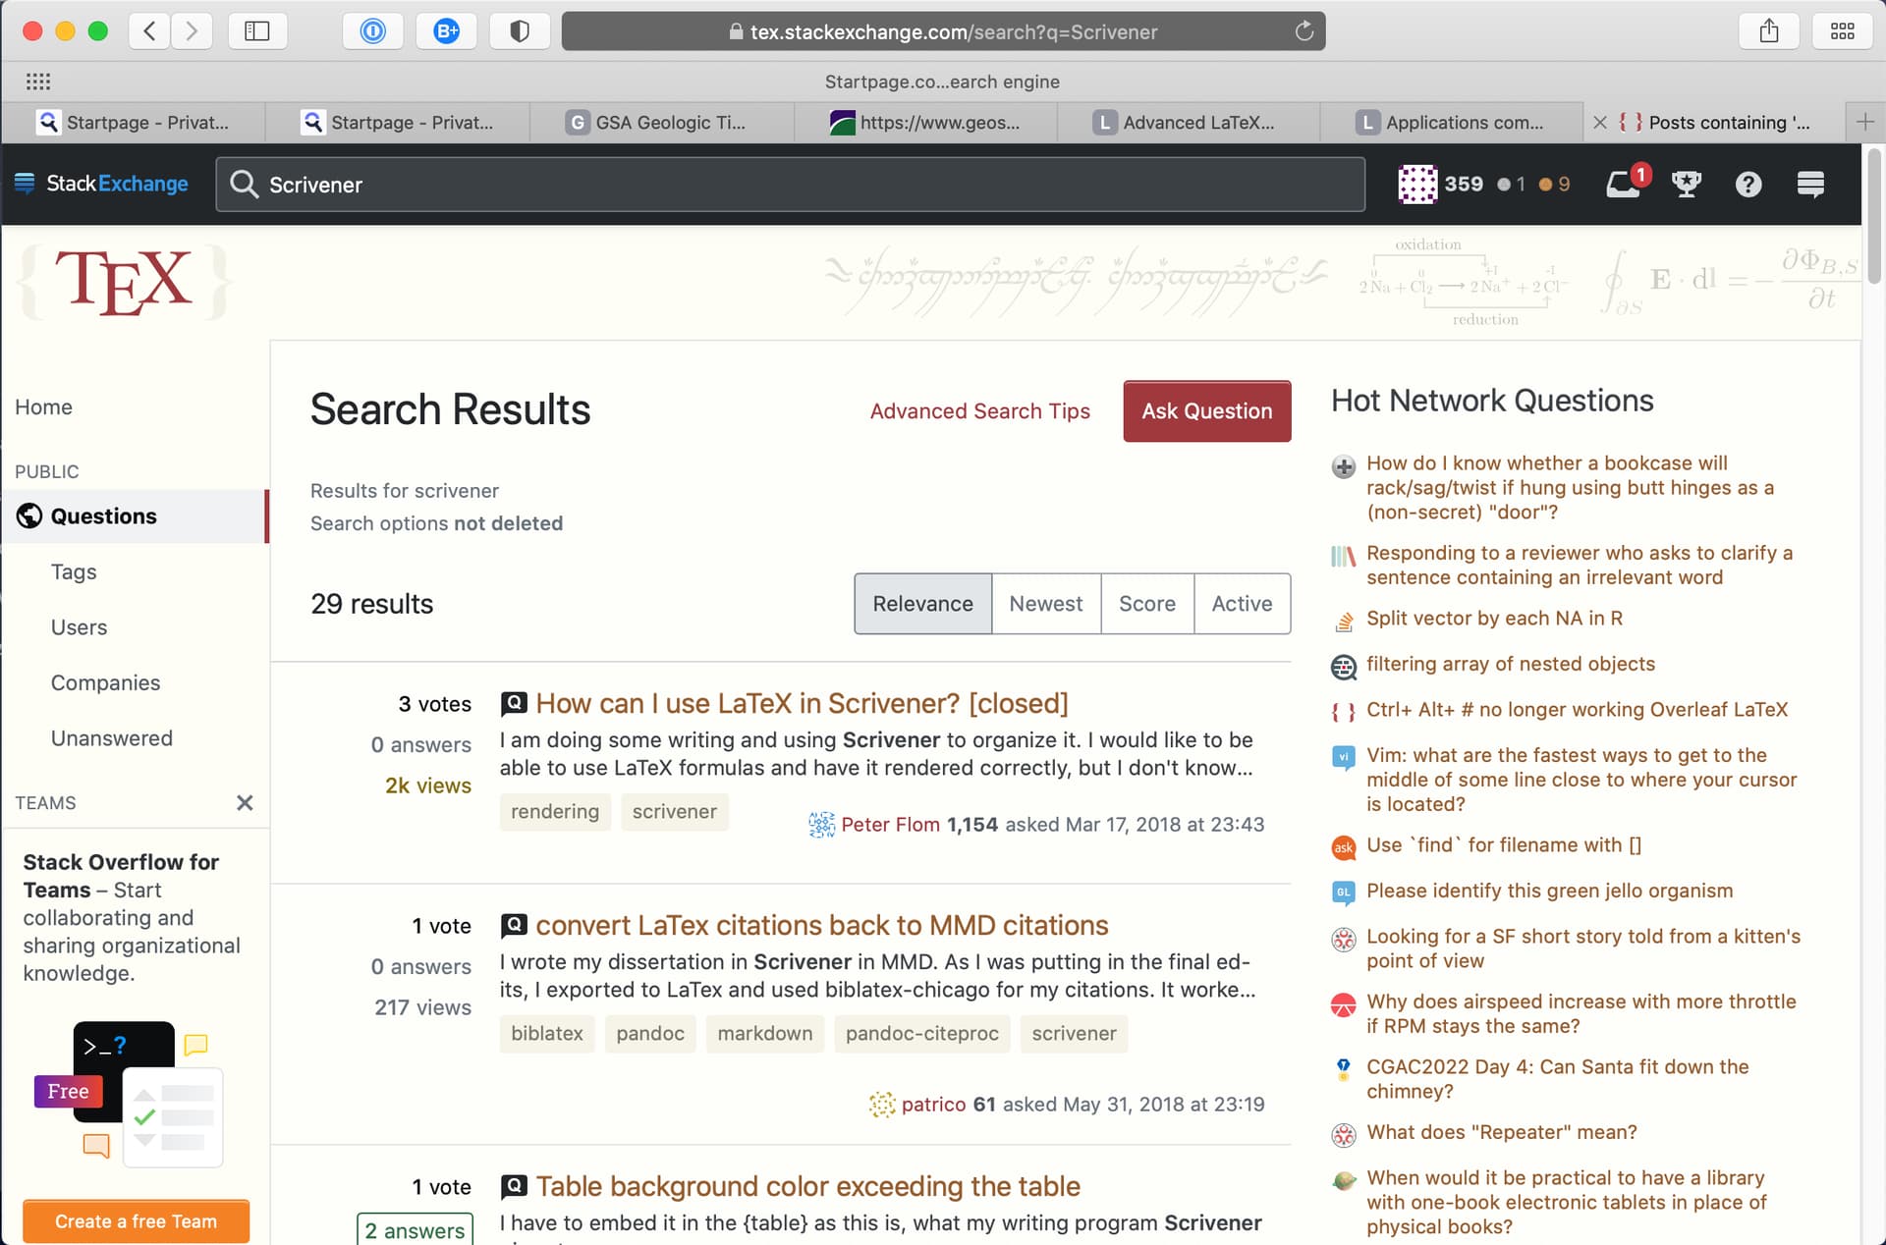This screenshot has width=1886, height=1245.
Task: Click the B+ extension icon
Action: [447, 31]
